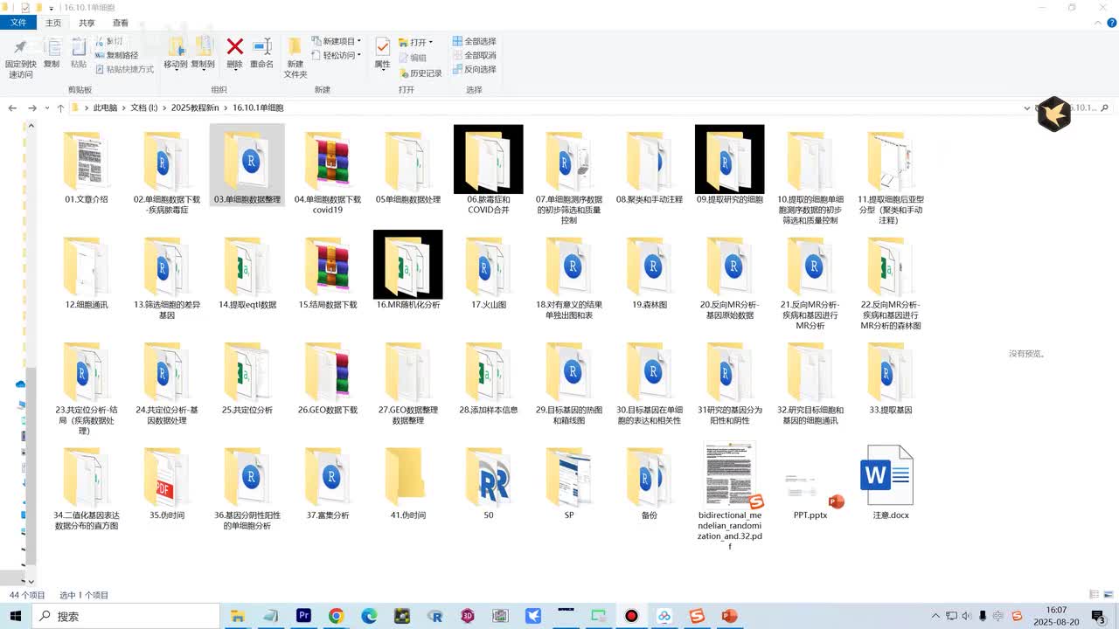This screenshot has height=629, width=1119.
Task: Click the 固定到快速访问 pin icon
Action: pos(20,47)
